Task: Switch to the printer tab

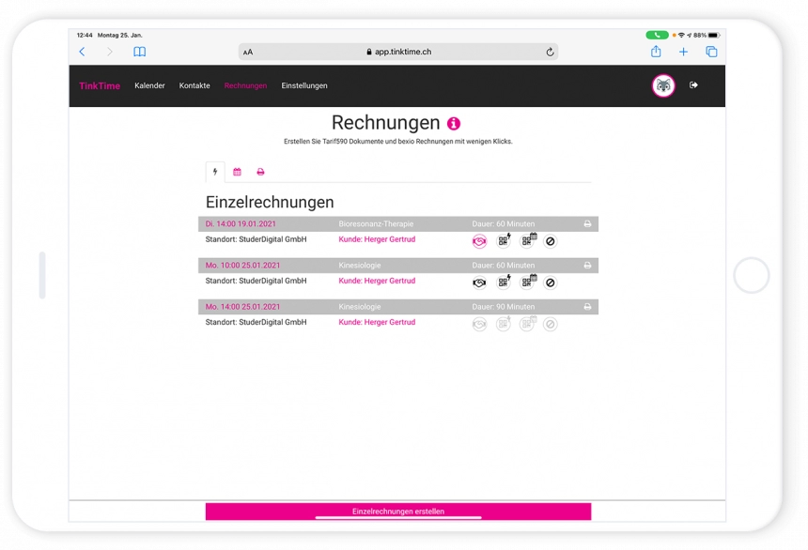Action: coord(260,172)
